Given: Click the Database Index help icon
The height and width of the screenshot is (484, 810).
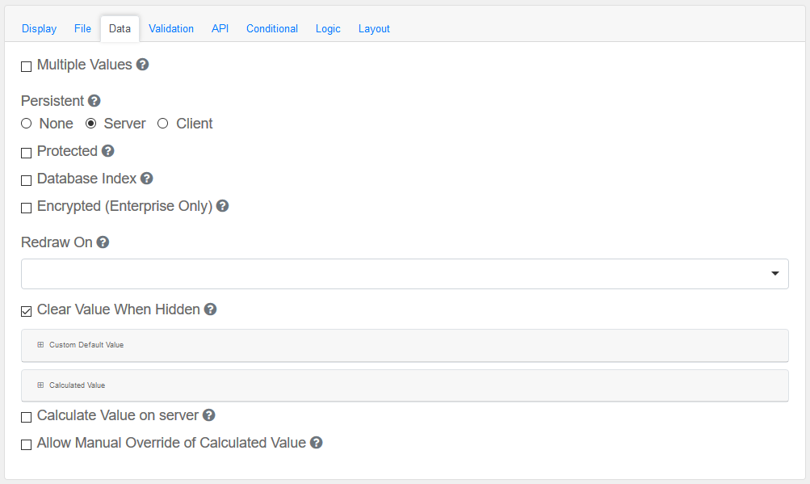Looking at the screenshot, I should tap(147, 179).
